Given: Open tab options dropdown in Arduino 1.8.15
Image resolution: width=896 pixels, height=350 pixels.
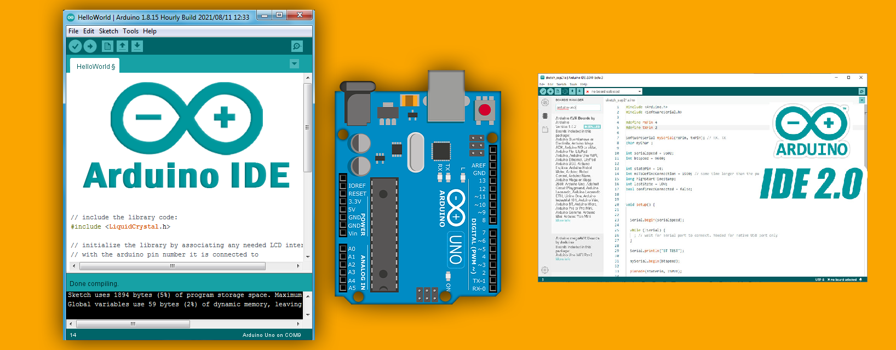Looking at the screenshot, I should click(x=294, y=64).
